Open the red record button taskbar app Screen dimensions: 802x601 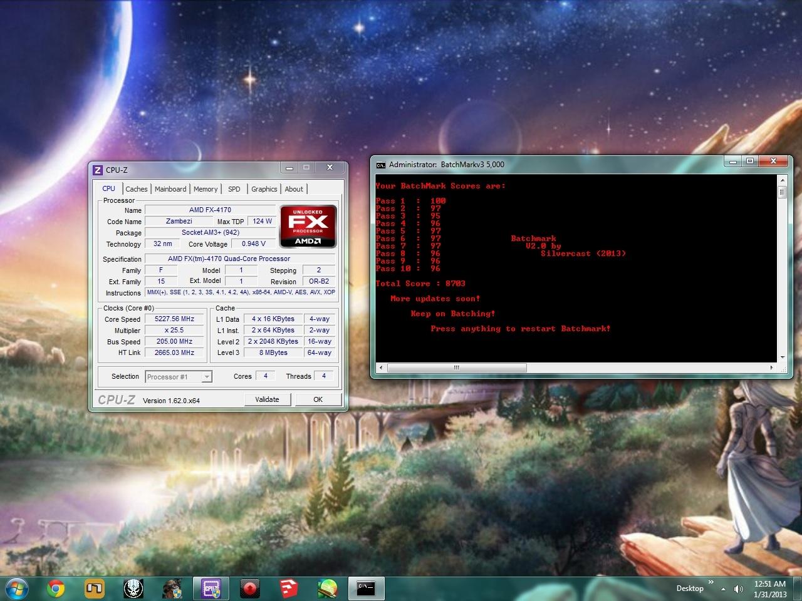[250, 588]
